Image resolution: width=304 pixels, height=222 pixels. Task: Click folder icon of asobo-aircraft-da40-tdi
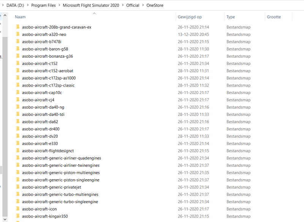(18, 114)
